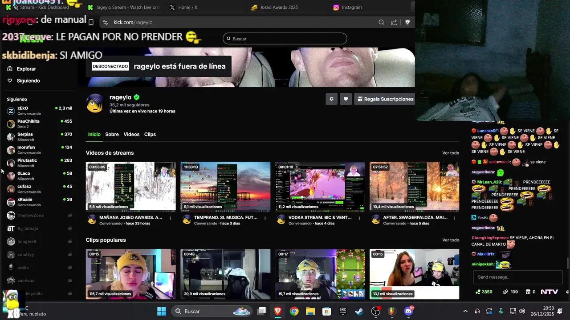Open chat settings gear icon

point(567,292)
